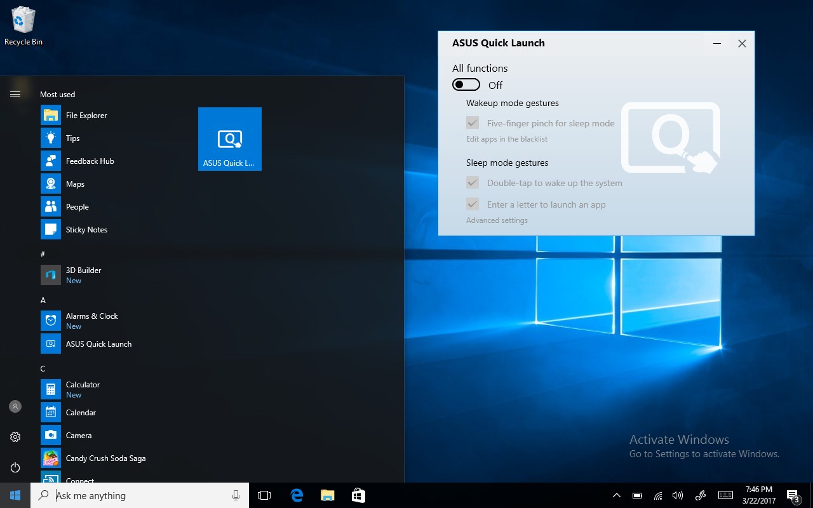Click the power button in Start menu
The image size is (813, 508).
coord(15,467)
